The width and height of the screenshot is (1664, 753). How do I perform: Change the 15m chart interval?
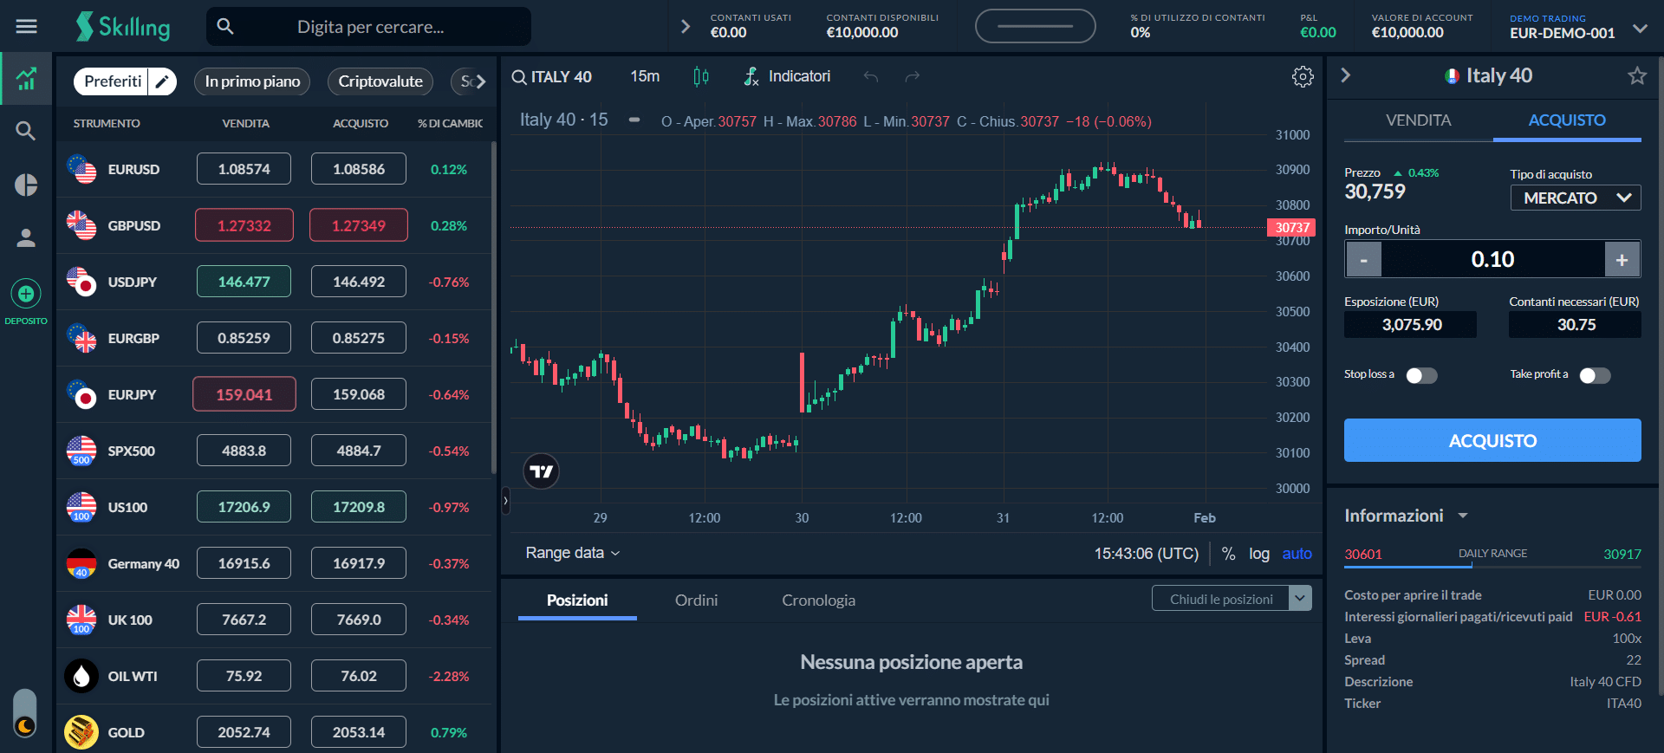tap(645, 77)
